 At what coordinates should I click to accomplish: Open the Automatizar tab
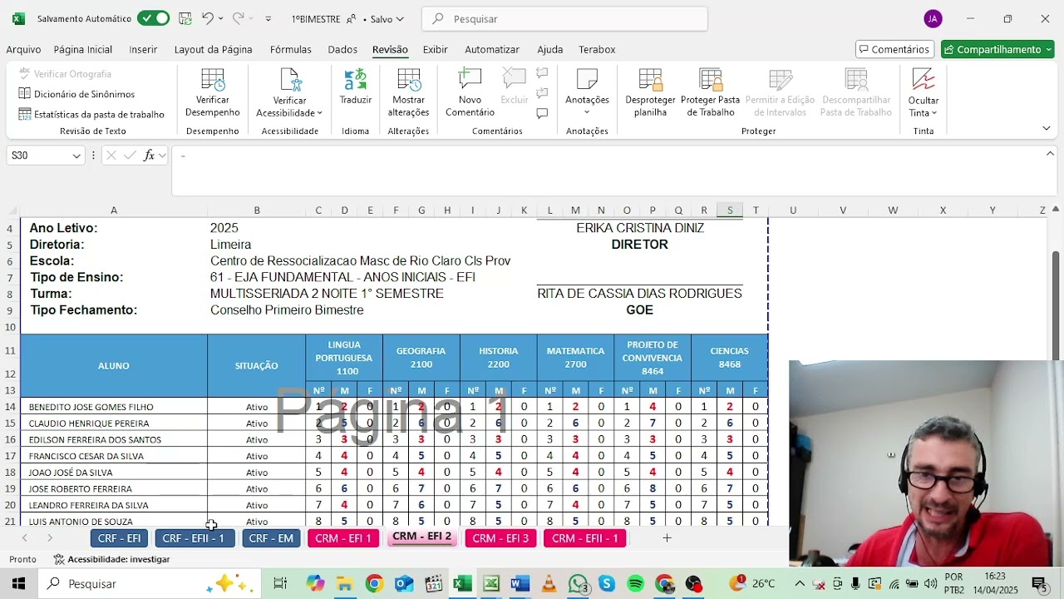coord(492,50)
